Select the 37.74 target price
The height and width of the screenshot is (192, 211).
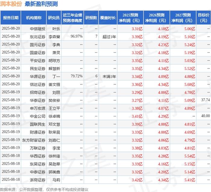tap(206, 100)
